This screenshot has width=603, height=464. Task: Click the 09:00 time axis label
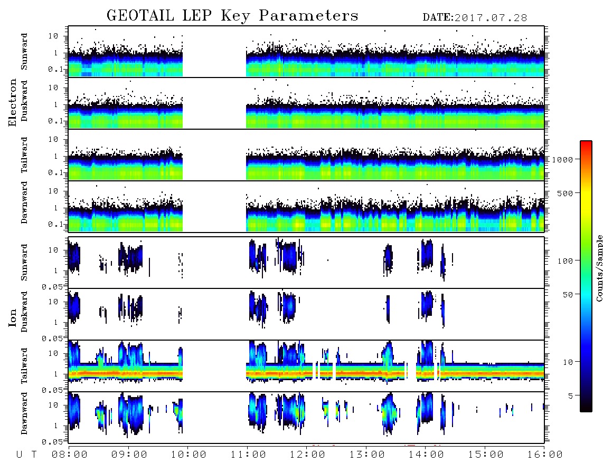coord(129,455)
